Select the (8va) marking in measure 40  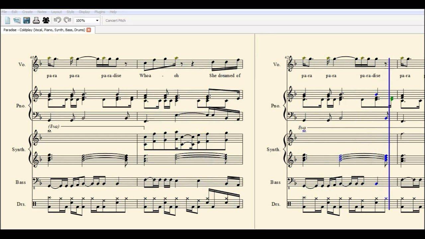coord(53,126)
